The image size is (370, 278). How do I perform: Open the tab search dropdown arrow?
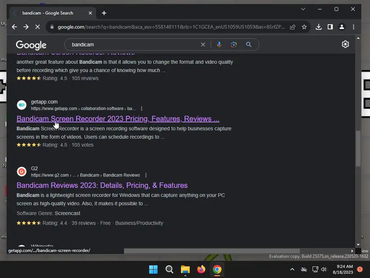303,9
